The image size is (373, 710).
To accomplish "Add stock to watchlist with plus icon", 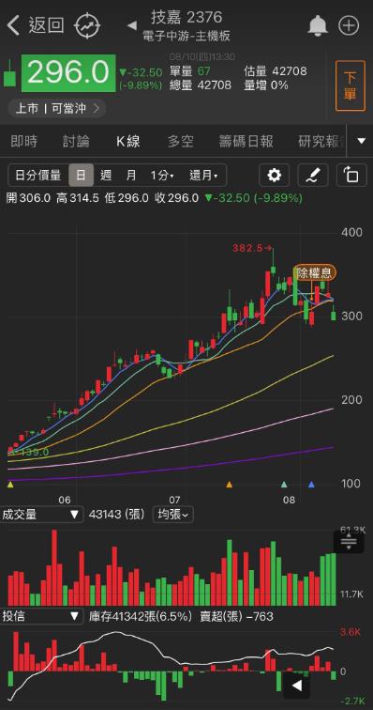I will pos(349,25).
